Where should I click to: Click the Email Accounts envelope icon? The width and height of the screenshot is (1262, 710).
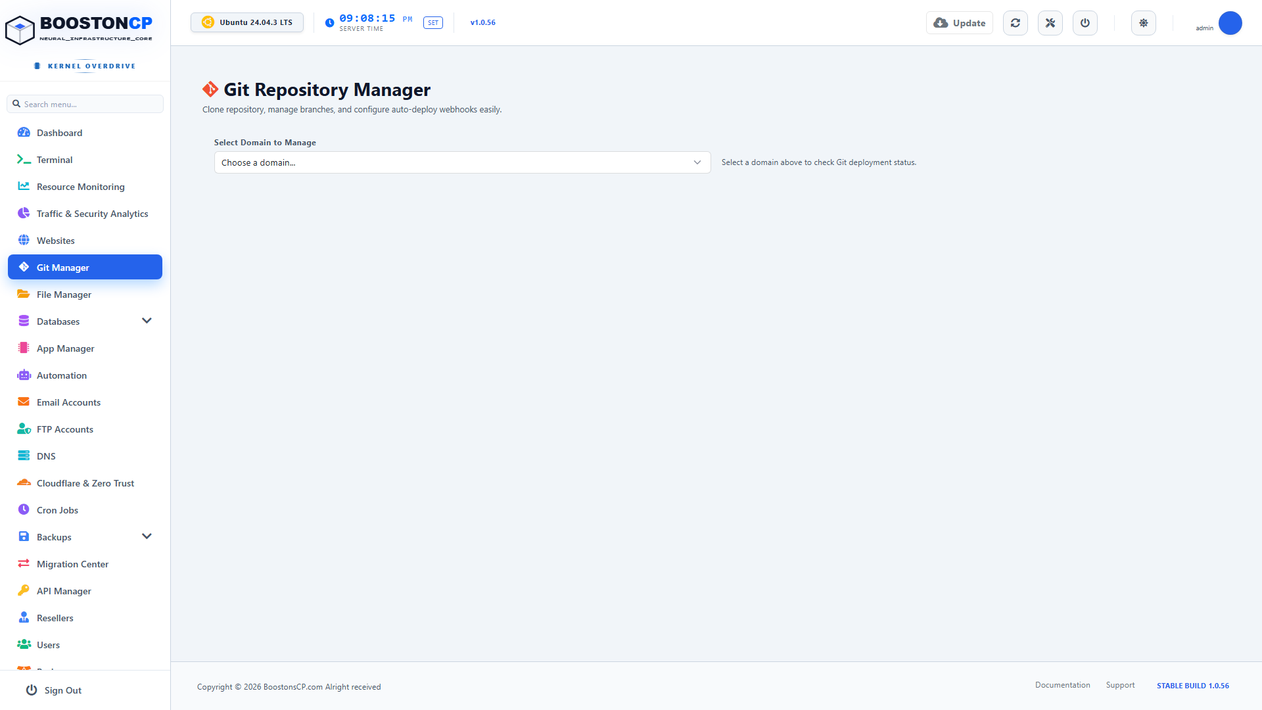[x=24, y=402]
